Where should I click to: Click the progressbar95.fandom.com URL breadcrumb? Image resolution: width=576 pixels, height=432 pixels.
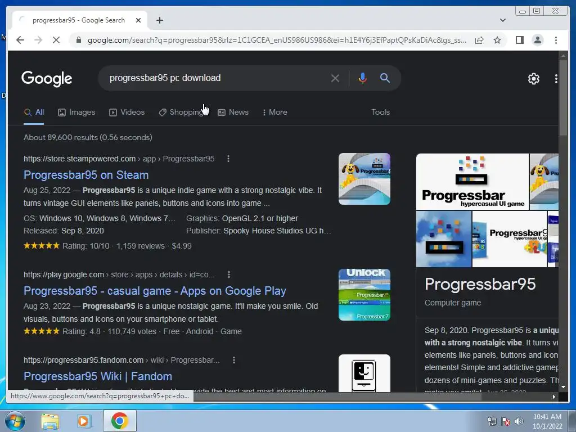(121, 360)
